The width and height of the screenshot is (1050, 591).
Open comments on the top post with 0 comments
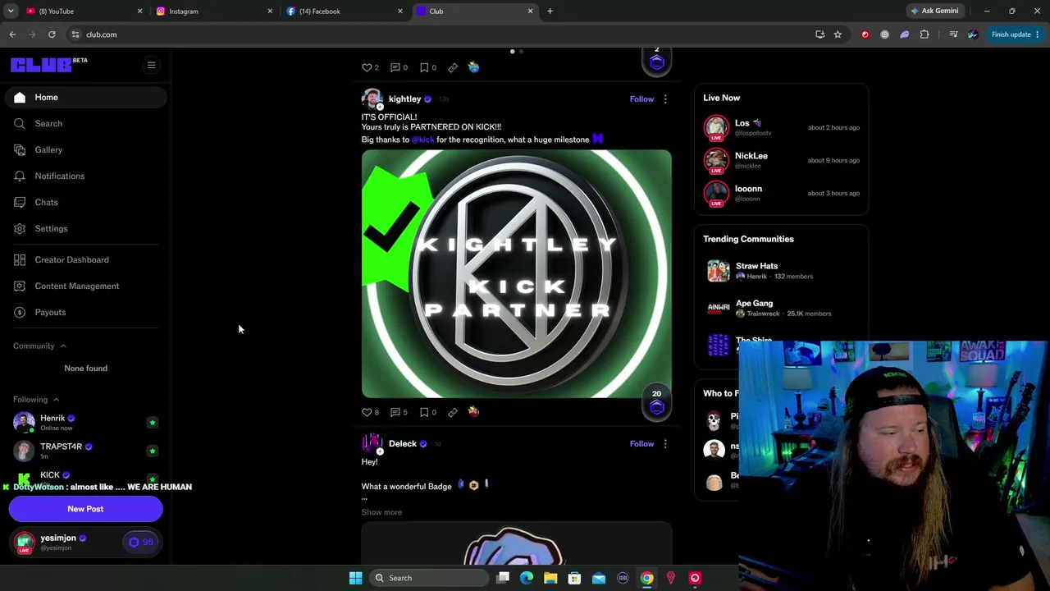pyautogui.click(x=399, y=67)
